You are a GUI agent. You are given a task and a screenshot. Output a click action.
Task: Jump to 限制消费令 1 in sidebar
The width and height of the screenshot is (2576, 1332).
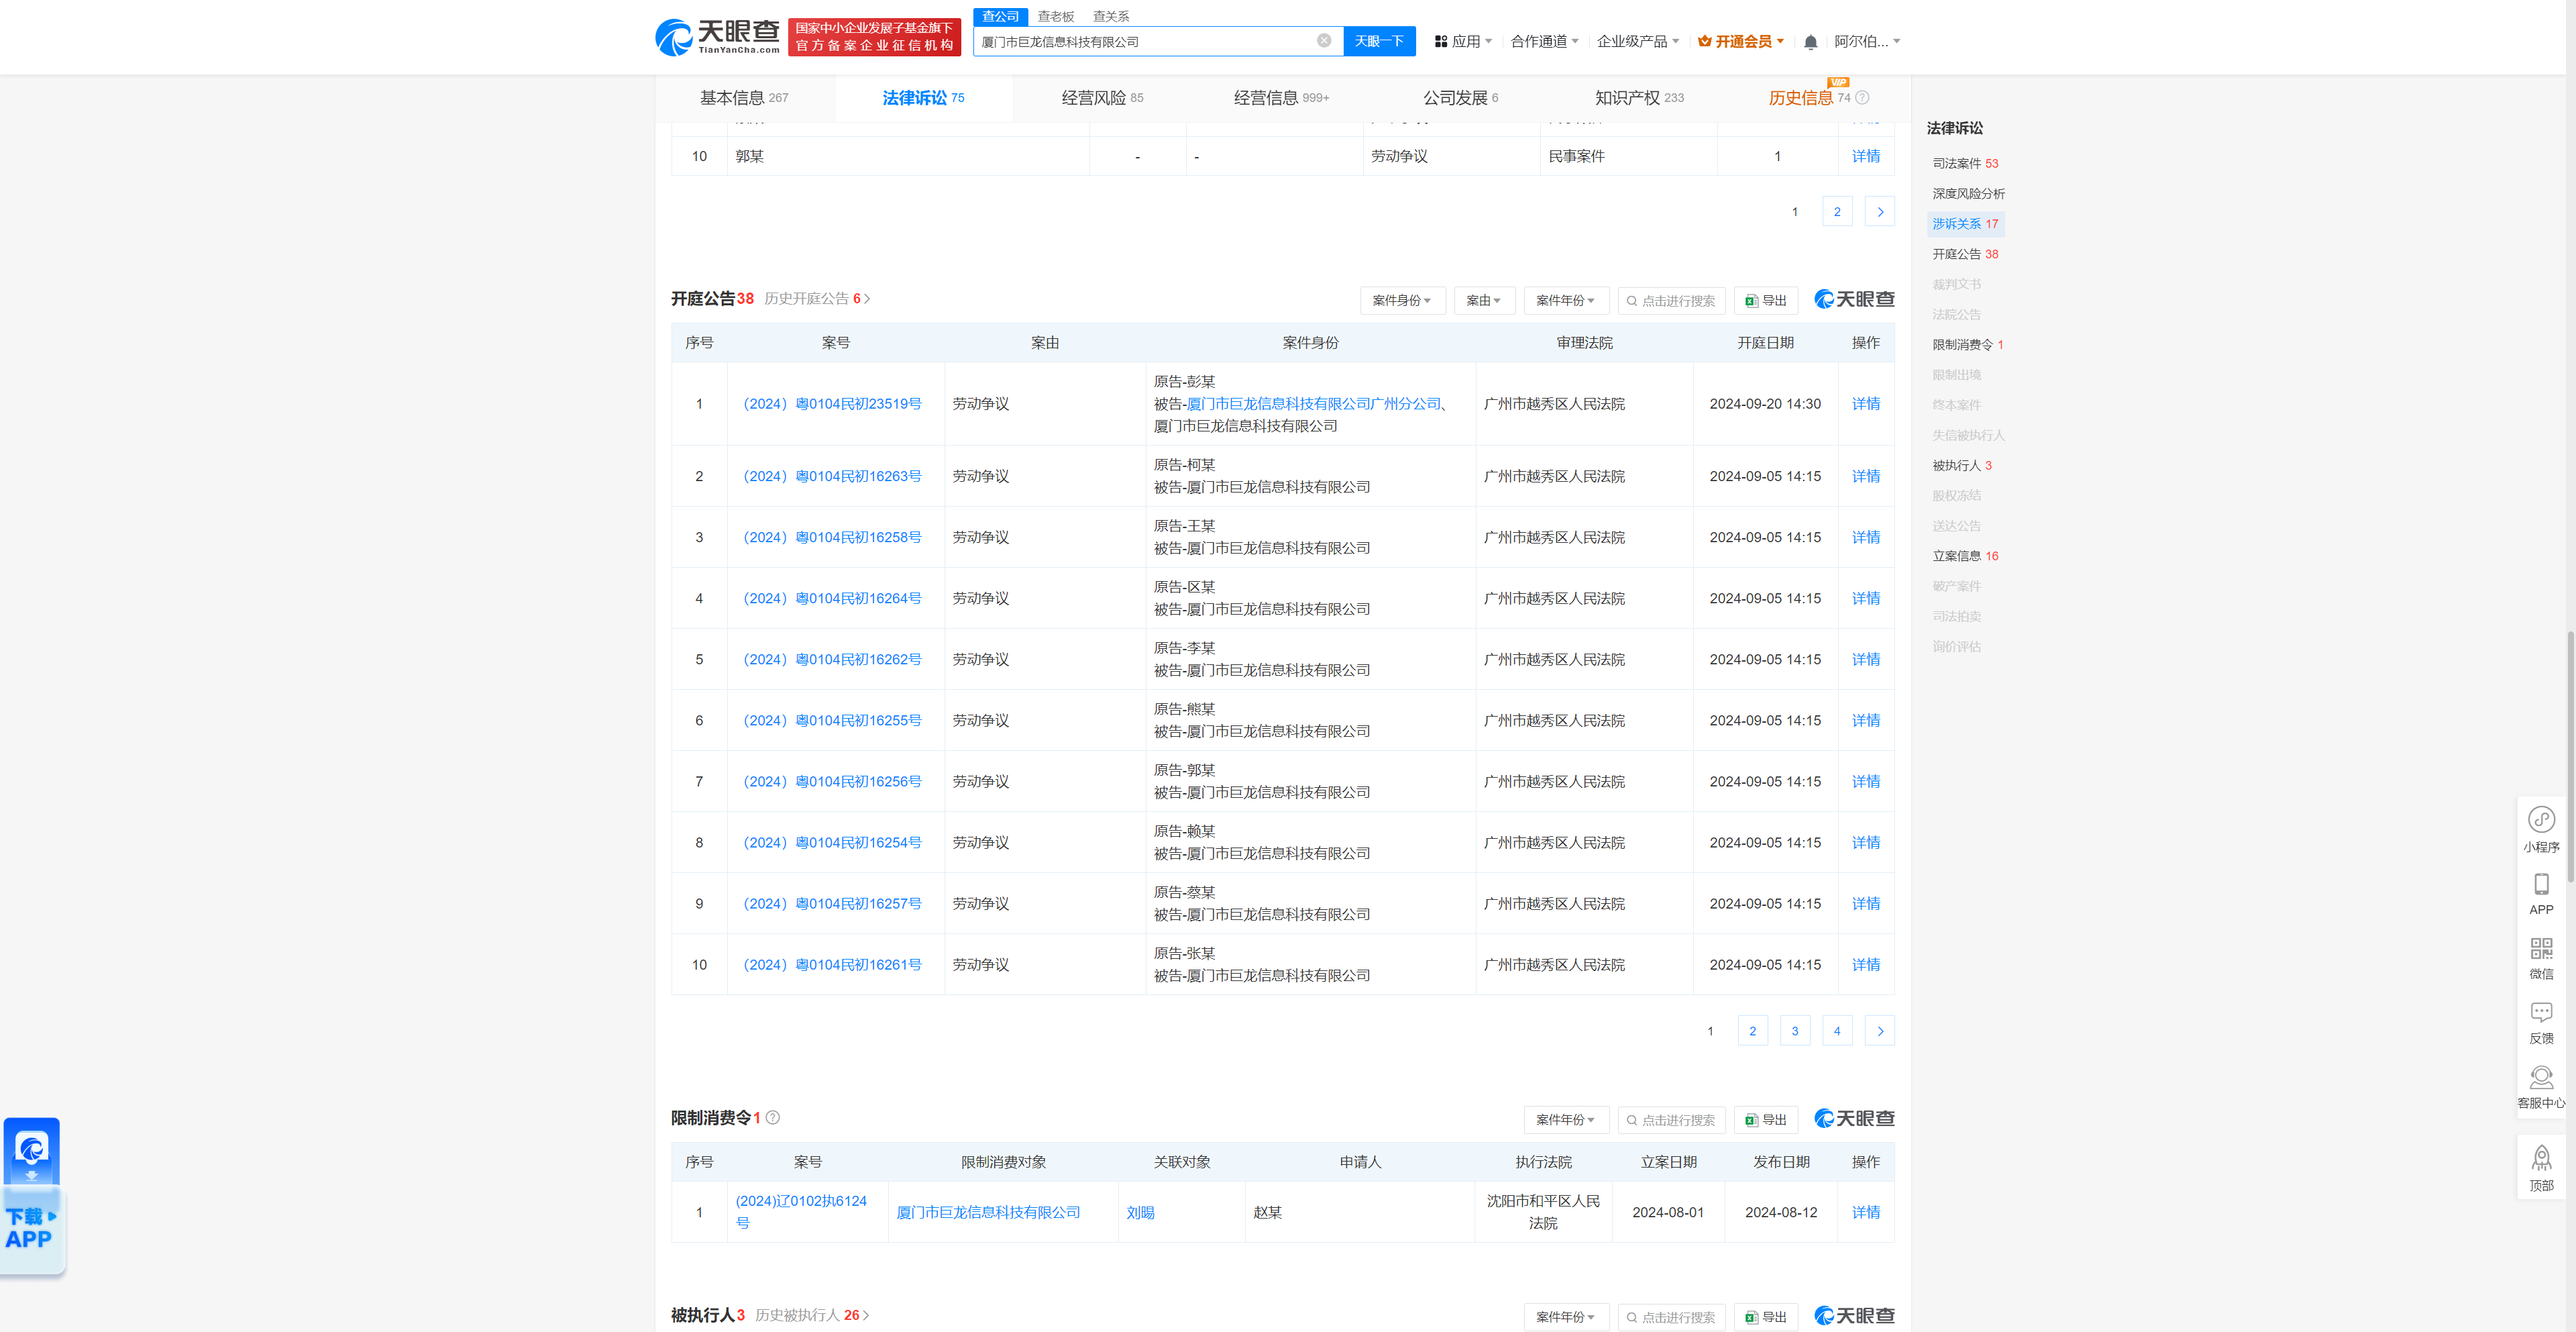1967,344
